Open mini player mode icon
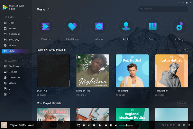 tap(179, 125)
